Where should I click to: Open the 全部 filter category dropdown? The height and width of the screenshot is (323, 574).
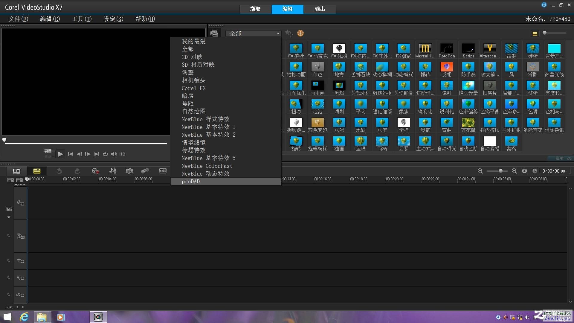coord(254,33)
